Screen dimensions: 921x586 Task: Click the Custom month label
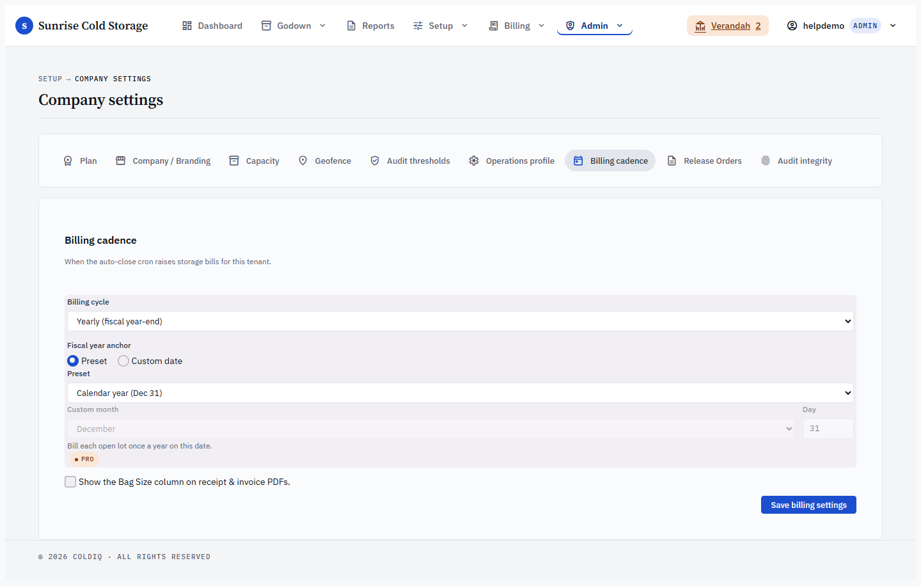click(x=93, y=409)
